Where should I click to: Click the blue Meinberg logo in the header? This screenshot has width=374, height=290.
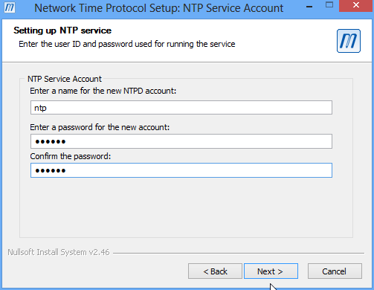point(349,41)
